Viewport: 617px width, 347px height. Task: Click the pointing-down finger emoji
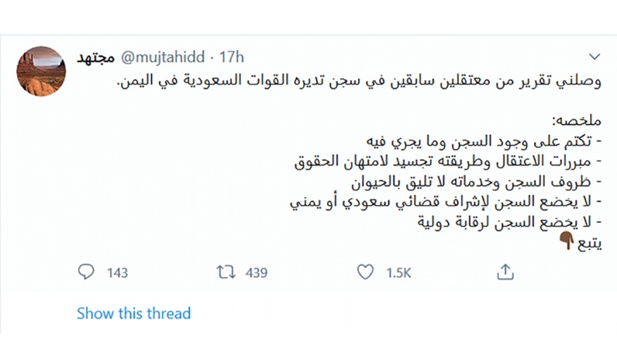pyautogui.click(x=565, y=244)
